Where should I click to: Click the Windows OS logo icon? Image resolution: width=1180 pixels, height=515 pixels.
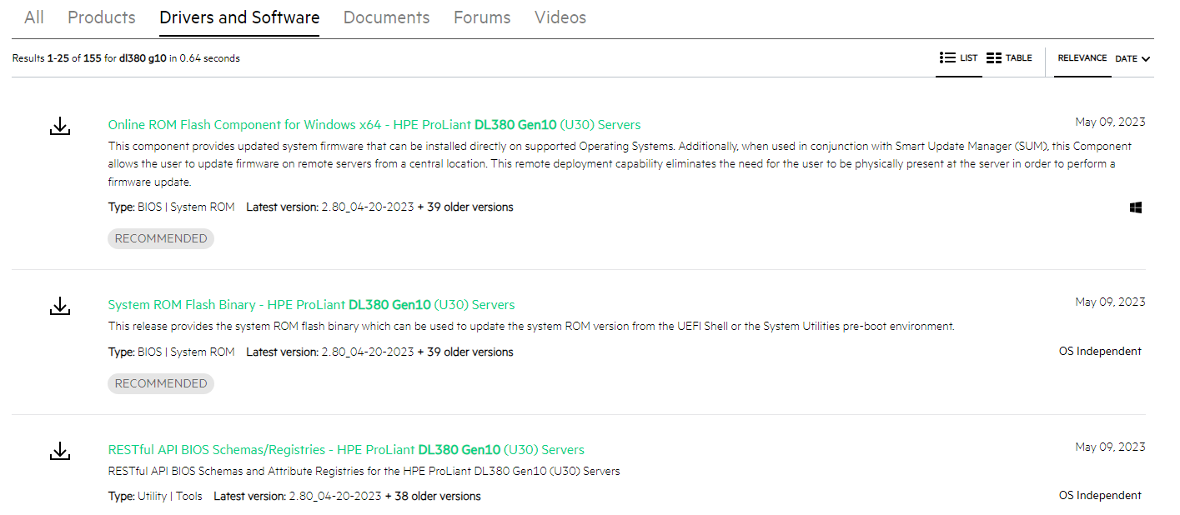coord(1136,207)
